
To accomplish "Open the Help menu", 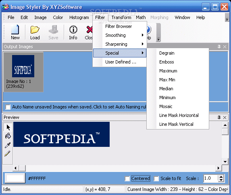I will pos(200,17).
